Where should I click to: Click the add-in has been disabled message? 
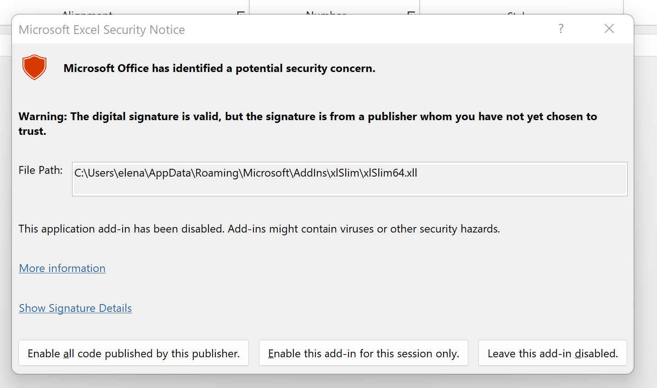259,229
